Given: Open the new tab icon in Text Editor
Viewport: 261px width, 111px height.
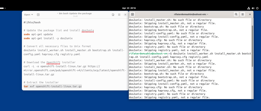Looking at the screenshot, I should click(x=38, y=15).
